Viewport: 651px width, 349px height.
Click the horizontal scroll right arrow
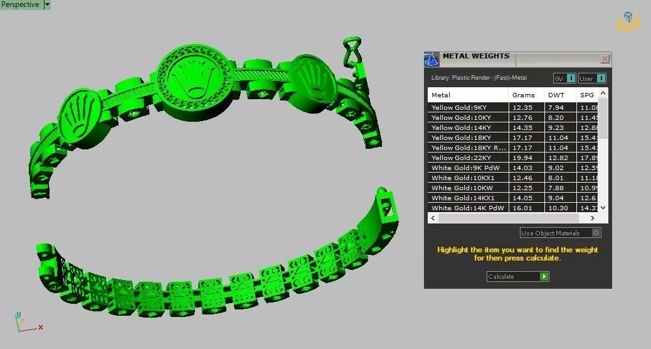(593, 218)
